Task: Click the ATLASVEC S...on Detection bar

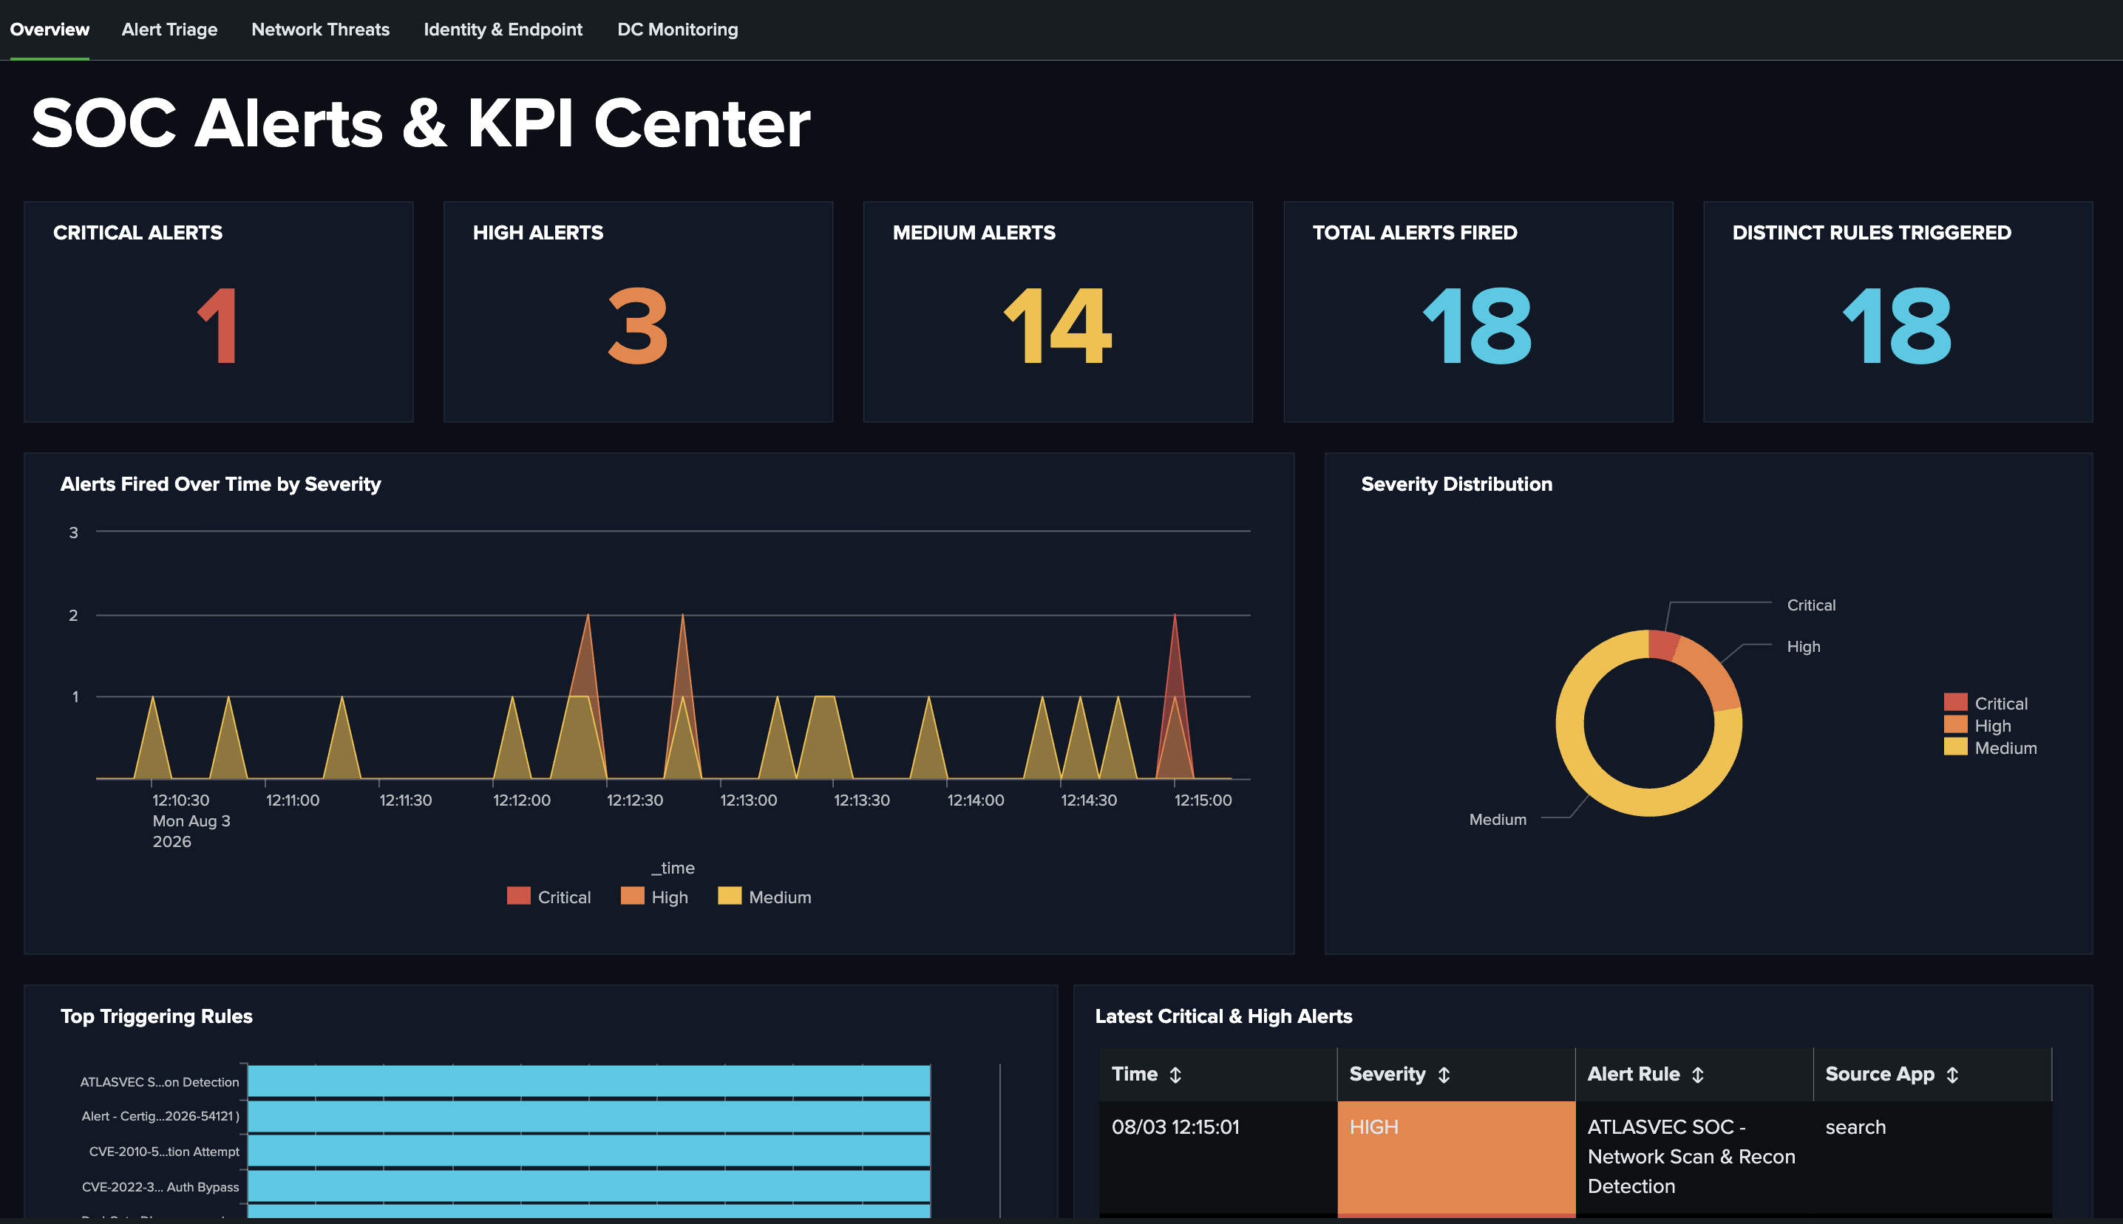Action: (589, 1081)
